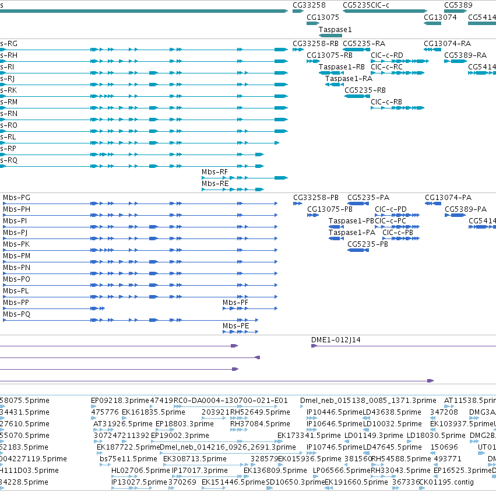Click EST label RC0-DA0004-130700-021-E01
The image size is (496, 491).
231,401
